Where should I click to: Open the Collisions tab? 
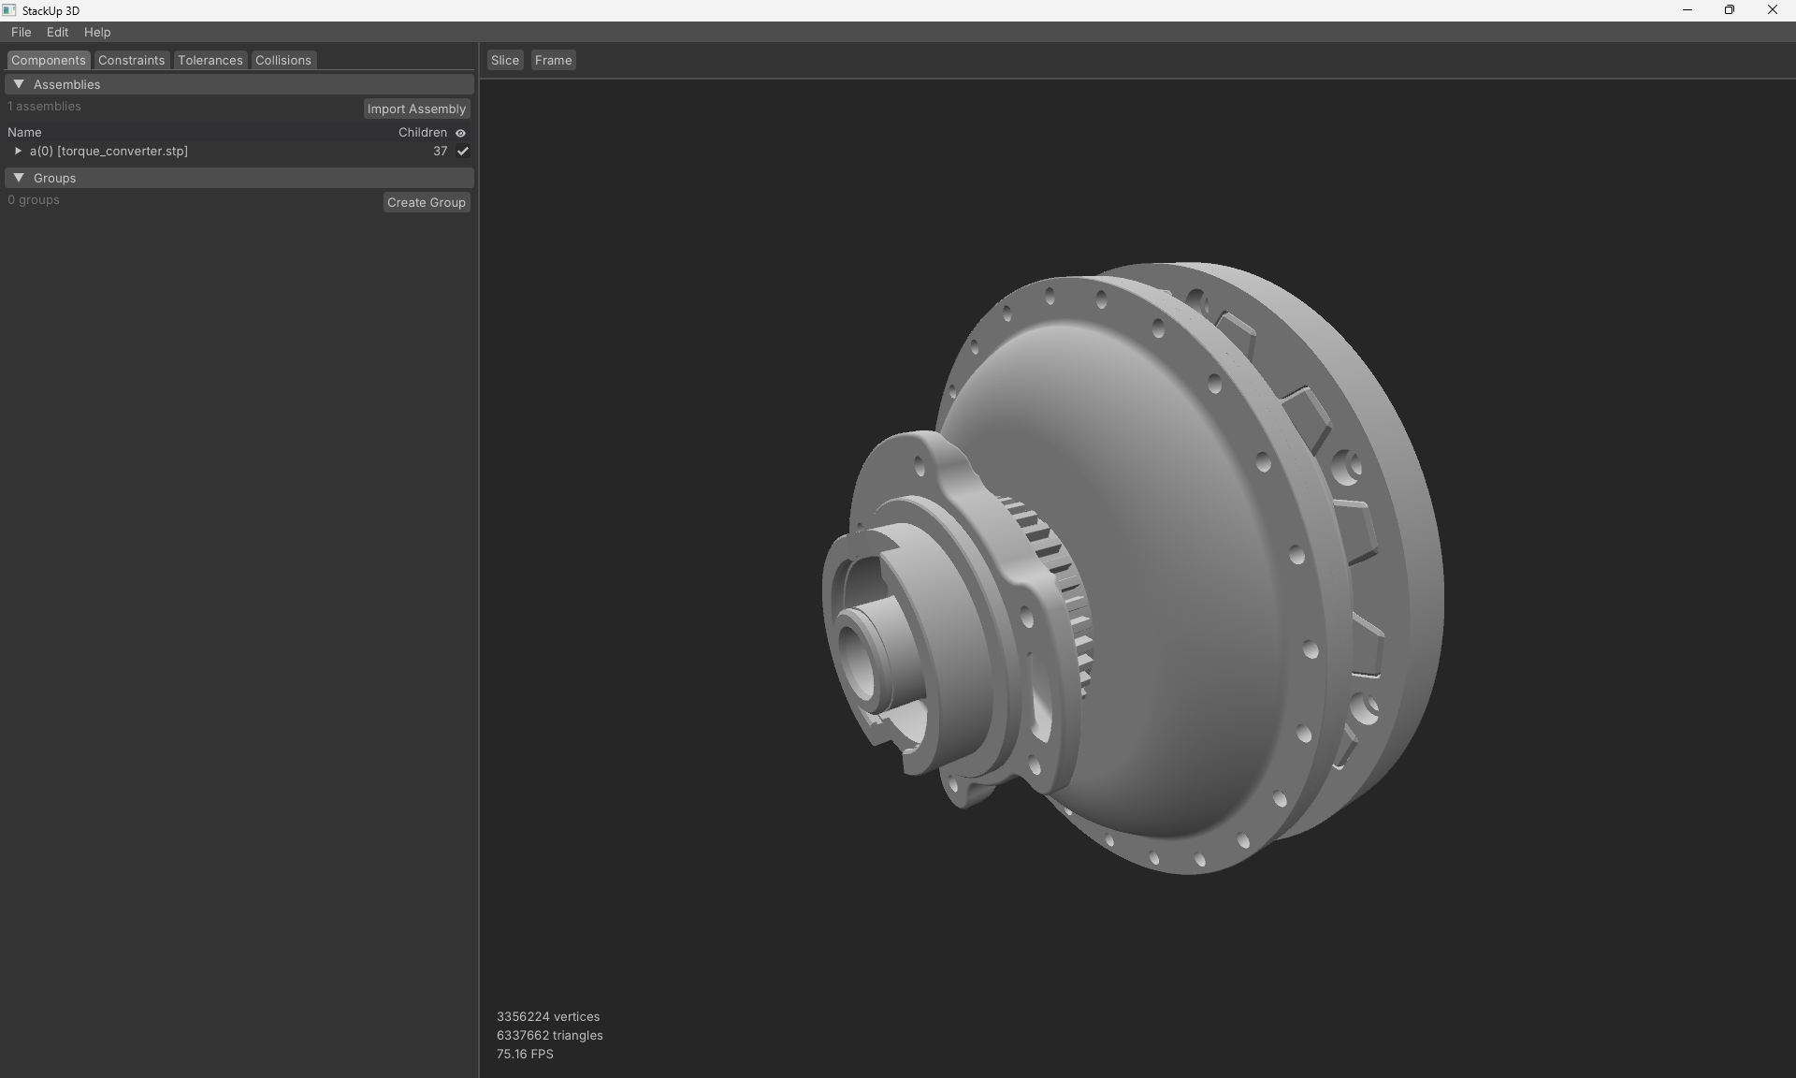[x=282, y=60]
